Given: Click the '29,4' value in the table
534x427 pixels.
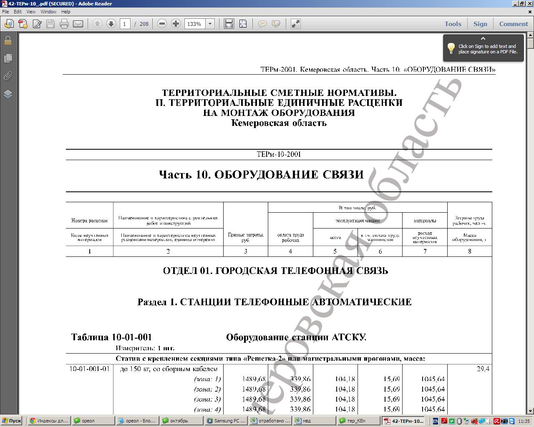Looking at the screenshot, I should (x=483, y=369).
